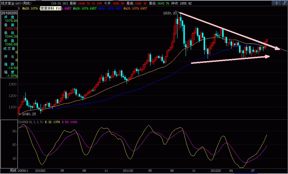288x174 pixels.
Task: Click the 幅度 value -1.35%
Action: pos(12,76)
